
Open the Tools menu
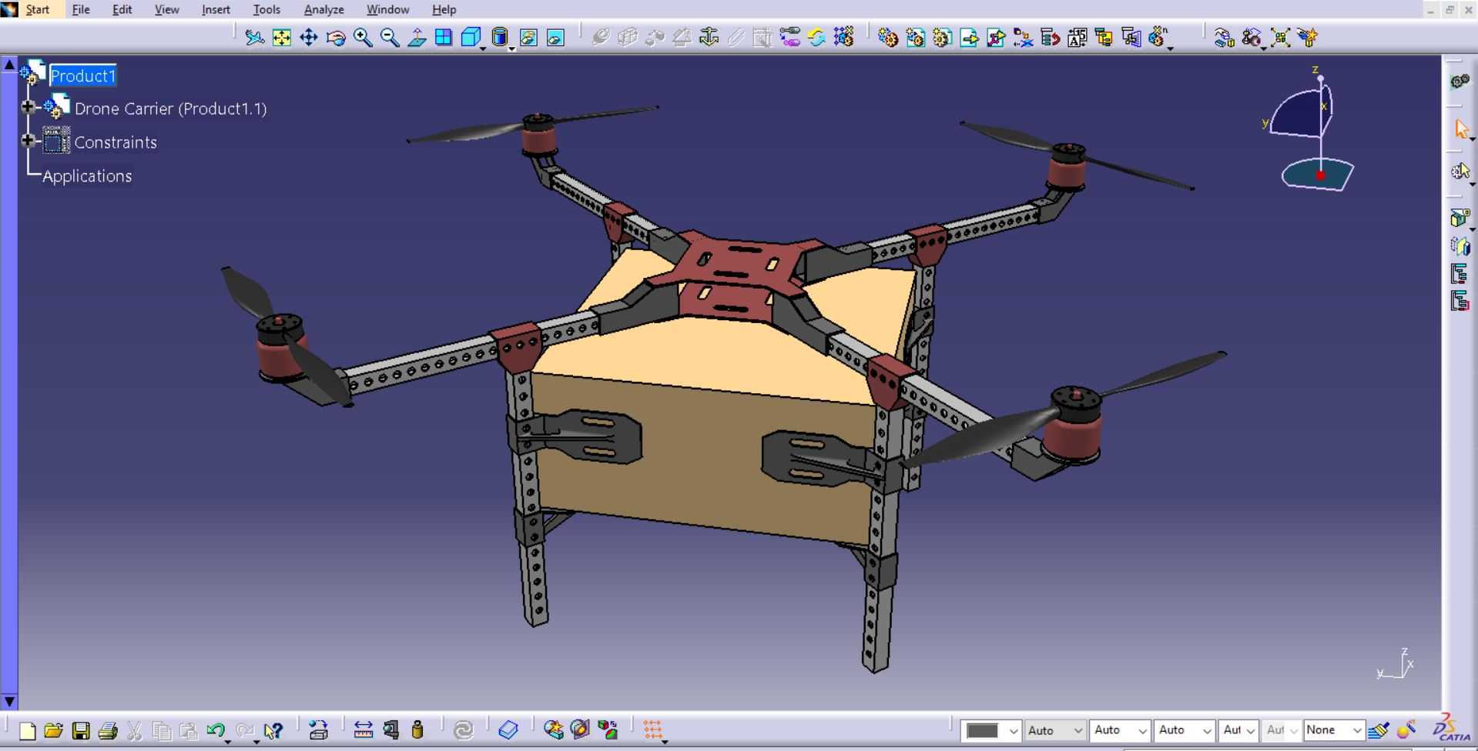(x=266, y=9)
